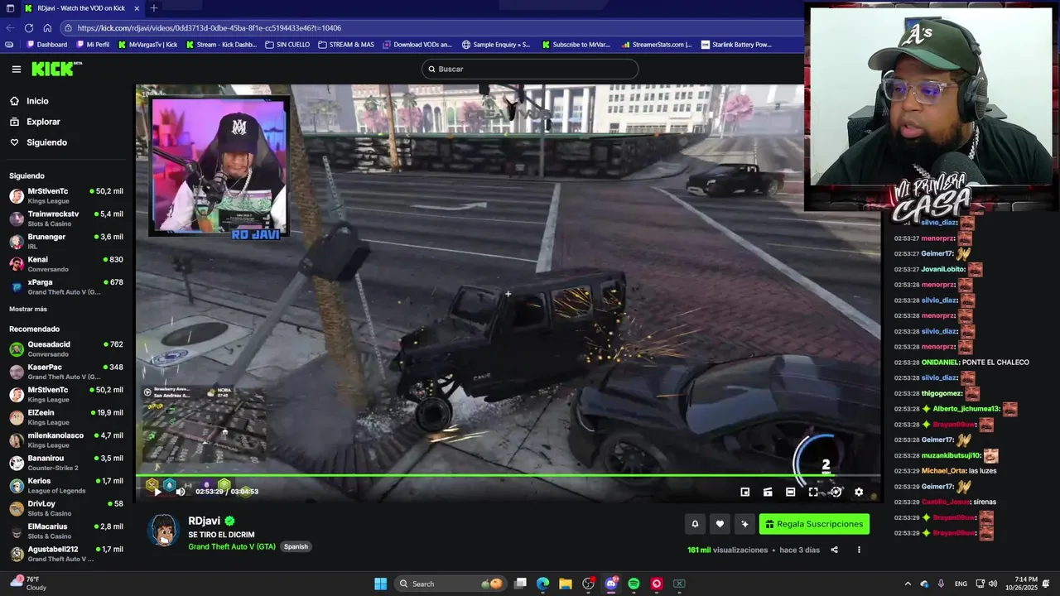Show hidden system tray icons chevron

pyautogui.click(x=908, y=584)
